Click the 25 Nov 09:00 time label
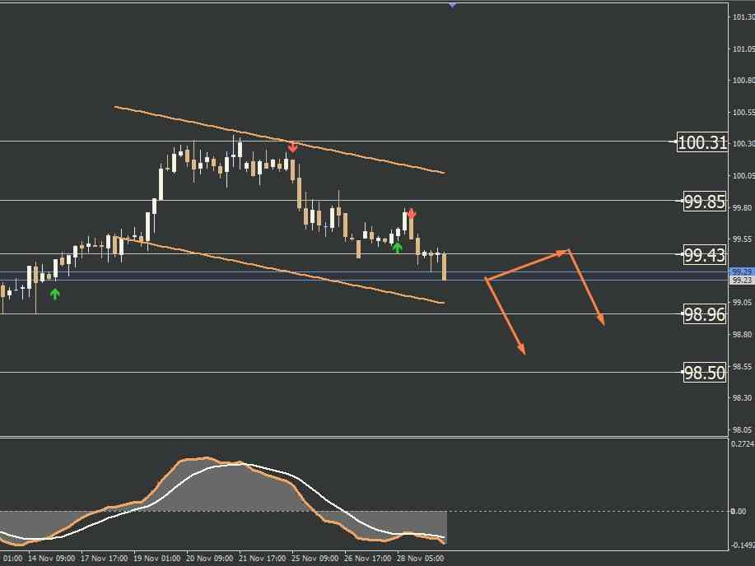This screenshot has width=755, height=566. [x=315, y=559]
